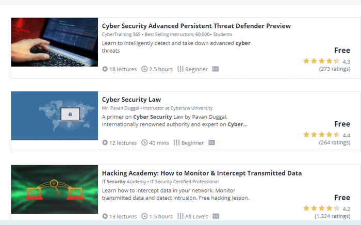This screenshot has height=225, width=361.
Task: Click Free price on Cyber Security Law
Action: point(342,124)
